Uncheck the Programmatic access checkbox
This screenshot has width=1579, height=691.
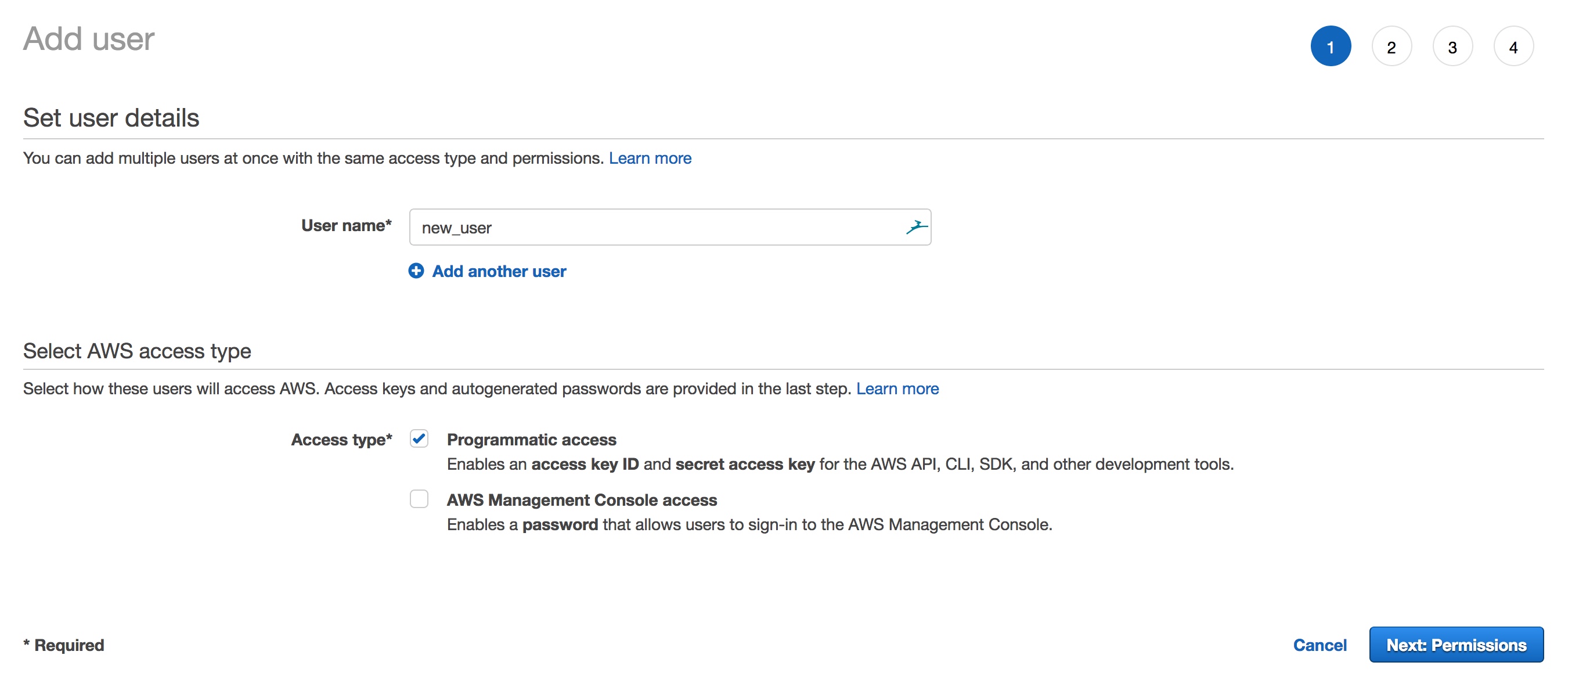[x=419, y=439]
